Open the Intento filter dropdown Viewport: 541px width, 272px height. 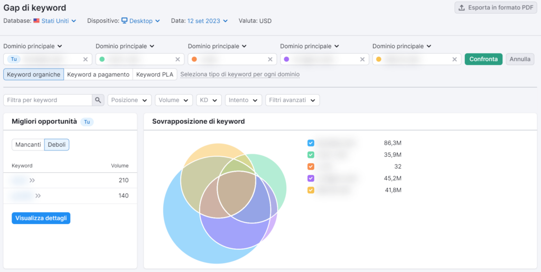pyautogui.click(x=243, y=100)
